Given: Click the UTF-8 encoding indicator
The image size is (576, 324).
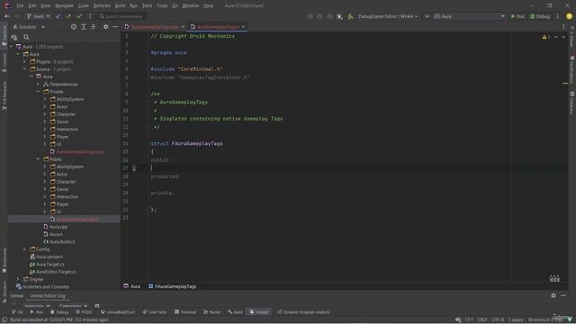Looking at the screenshot, I should click(498, 319).
